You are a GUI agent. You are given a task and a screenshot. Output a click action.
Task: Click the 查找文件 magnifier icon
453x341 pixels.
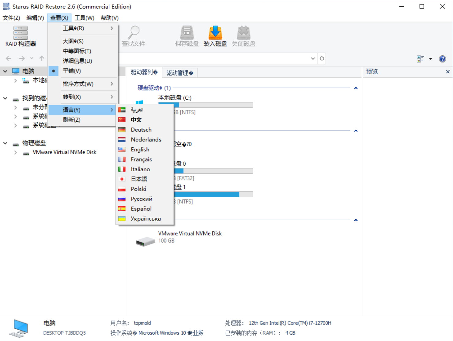[x=134, y=32]
